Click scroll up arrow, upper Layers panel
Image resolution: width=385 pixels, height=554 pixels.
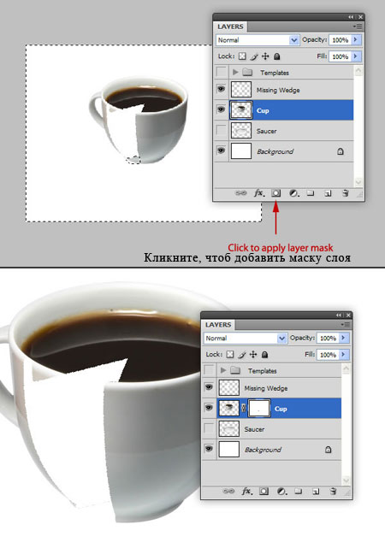(358, 70)
